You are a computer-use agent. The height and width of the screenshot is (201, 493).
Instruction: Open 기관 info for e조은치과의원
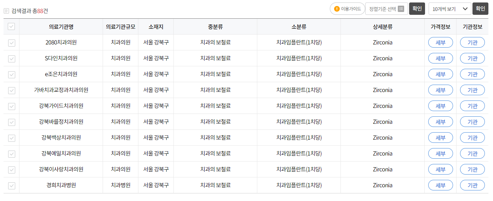click(x=472, y=74)
